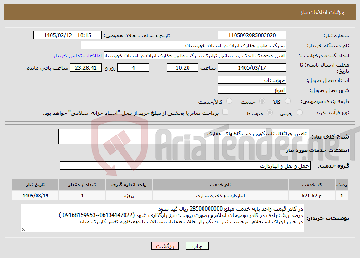Viewport: 360px width, 258px height.
Task: Click the quantity cell in the service row
Action: click(x=82, y=196)
